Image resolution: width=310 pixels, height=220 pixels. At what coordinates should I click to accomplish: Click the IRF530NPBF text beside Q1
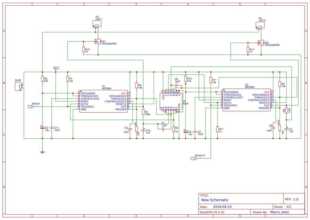(109, 44)
